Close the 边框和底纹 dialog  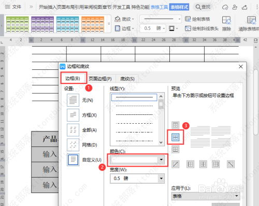pos(241,67)
